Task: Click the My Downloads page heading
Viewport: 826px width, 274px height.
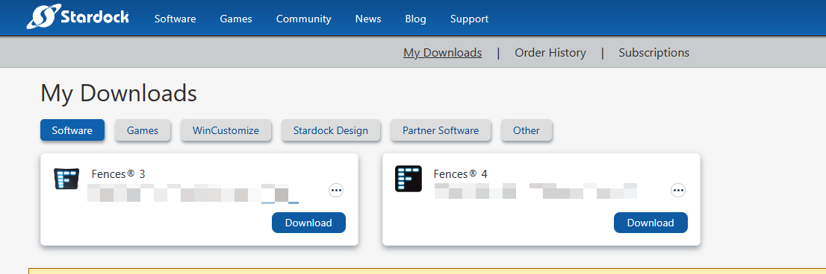Action: [119, 93]
